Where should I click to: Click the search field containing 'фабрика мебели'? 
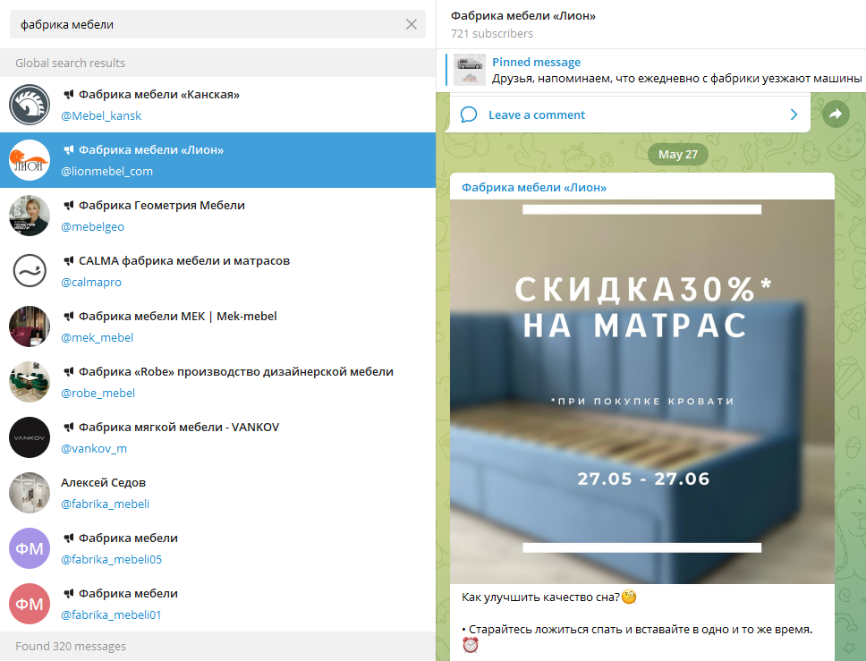[x=217, y=24]
